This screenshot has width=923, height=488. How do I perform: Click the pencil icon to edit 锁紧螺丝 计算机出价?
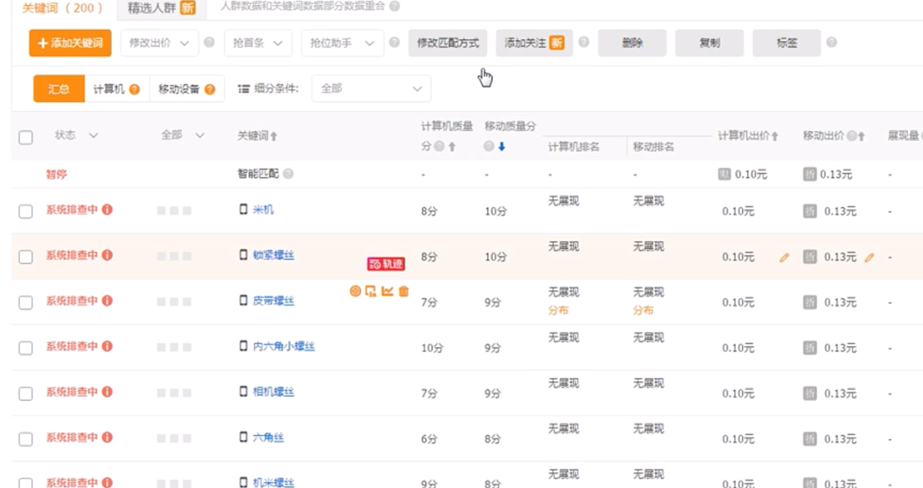(x=784, y=258)
